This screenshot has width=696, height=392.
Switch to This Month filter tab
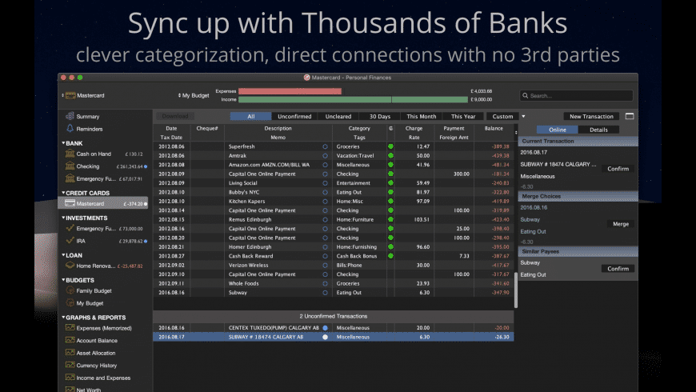click(422, 116)
